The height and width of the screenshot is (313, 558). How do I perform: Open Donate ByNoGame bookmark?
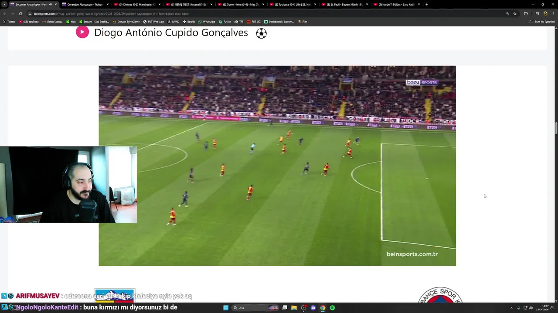tap(126, 22)
